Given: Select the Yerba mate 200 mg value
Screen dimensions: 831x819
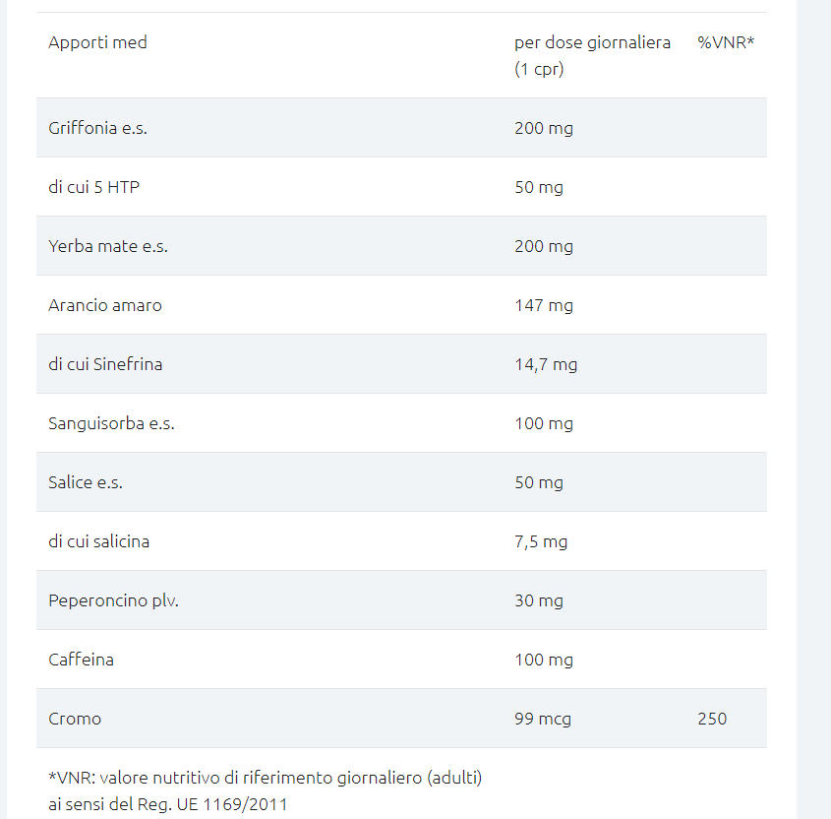Looking at the screenshot, I should pos(544,246).
